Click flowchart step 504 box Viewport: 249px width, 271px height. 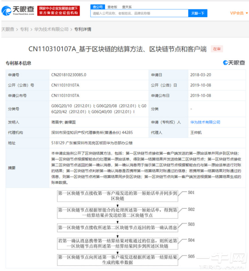tap(117, 244)
